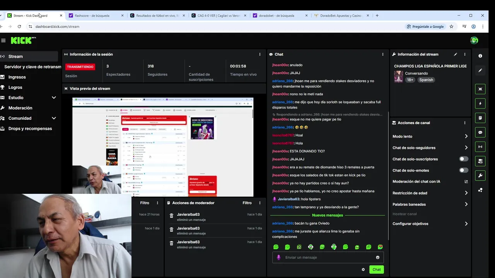Switch to the flashscore browser tab
Image resolution: width=495 pixels, height=278 pixels.
96,15
